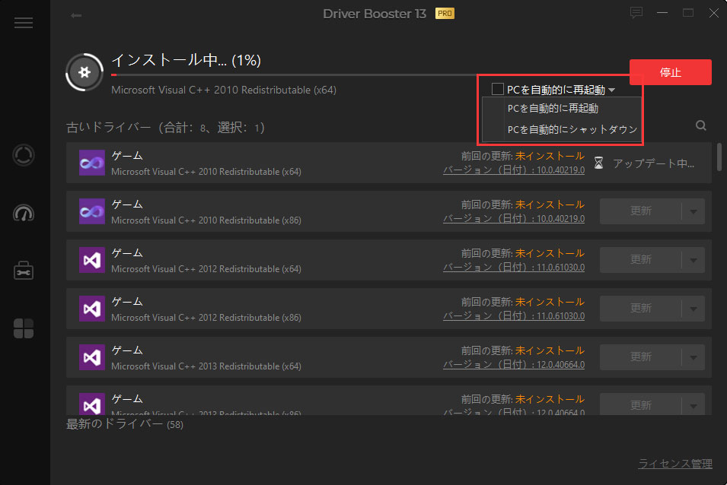
Task: Click the 古いドライバー section header
Action: (165, 127)
